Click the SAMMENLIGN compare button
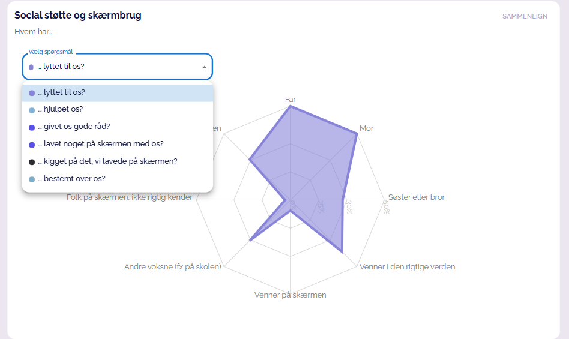The image size is (569, 339). tap(525, 16)
